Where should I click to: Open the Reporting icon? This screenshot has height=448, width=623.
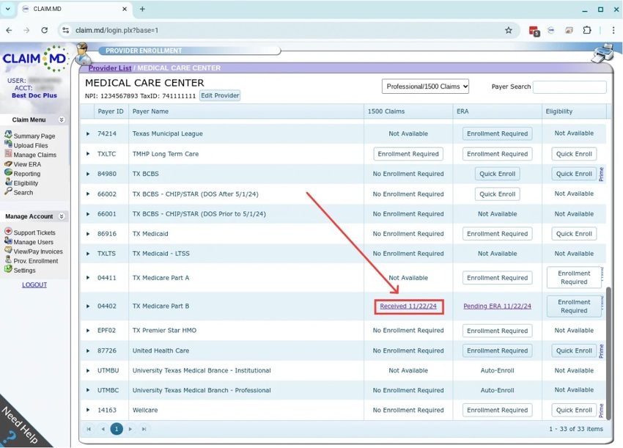tap(8, 173)
